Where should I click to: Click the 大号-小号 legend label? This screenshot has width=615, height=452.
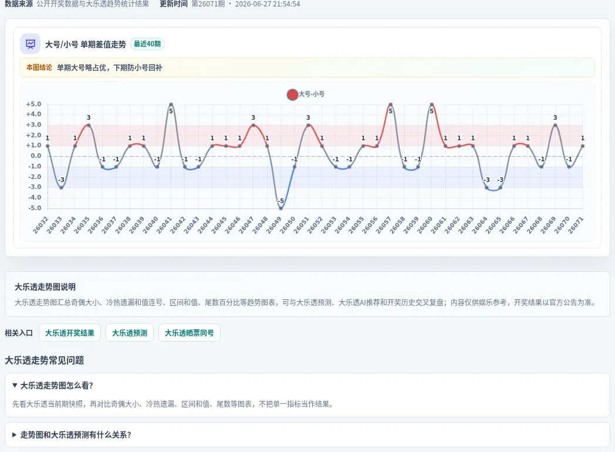pos(312,94)
